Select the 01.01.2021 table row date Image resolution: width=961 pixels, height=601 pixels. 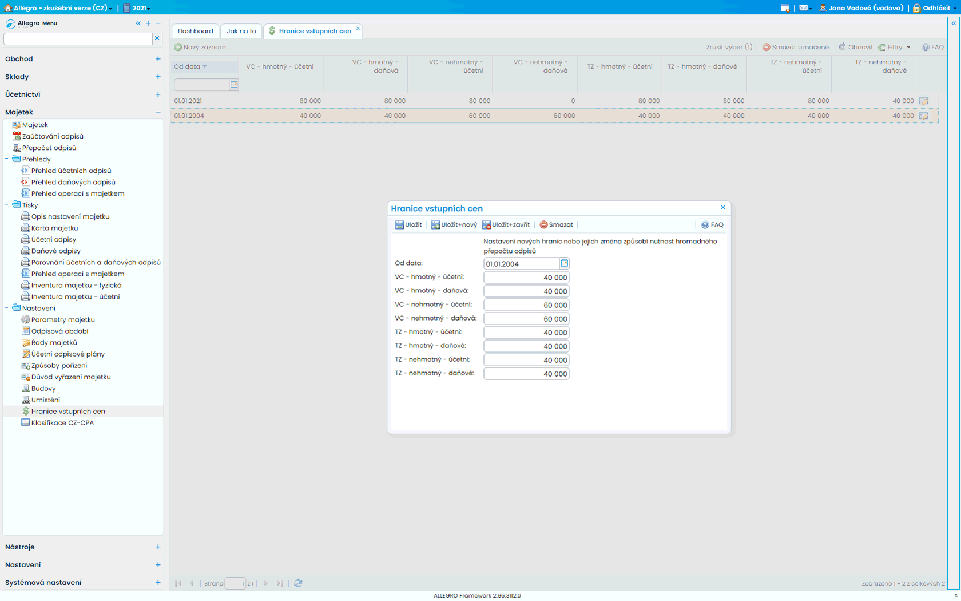[188, 101]
